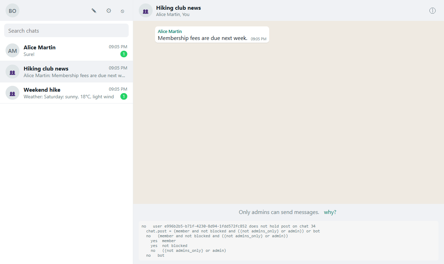This screenshot has height=264, width=444.
Task: Click the Weekend hike group avatar
Action: coord(12,93)
